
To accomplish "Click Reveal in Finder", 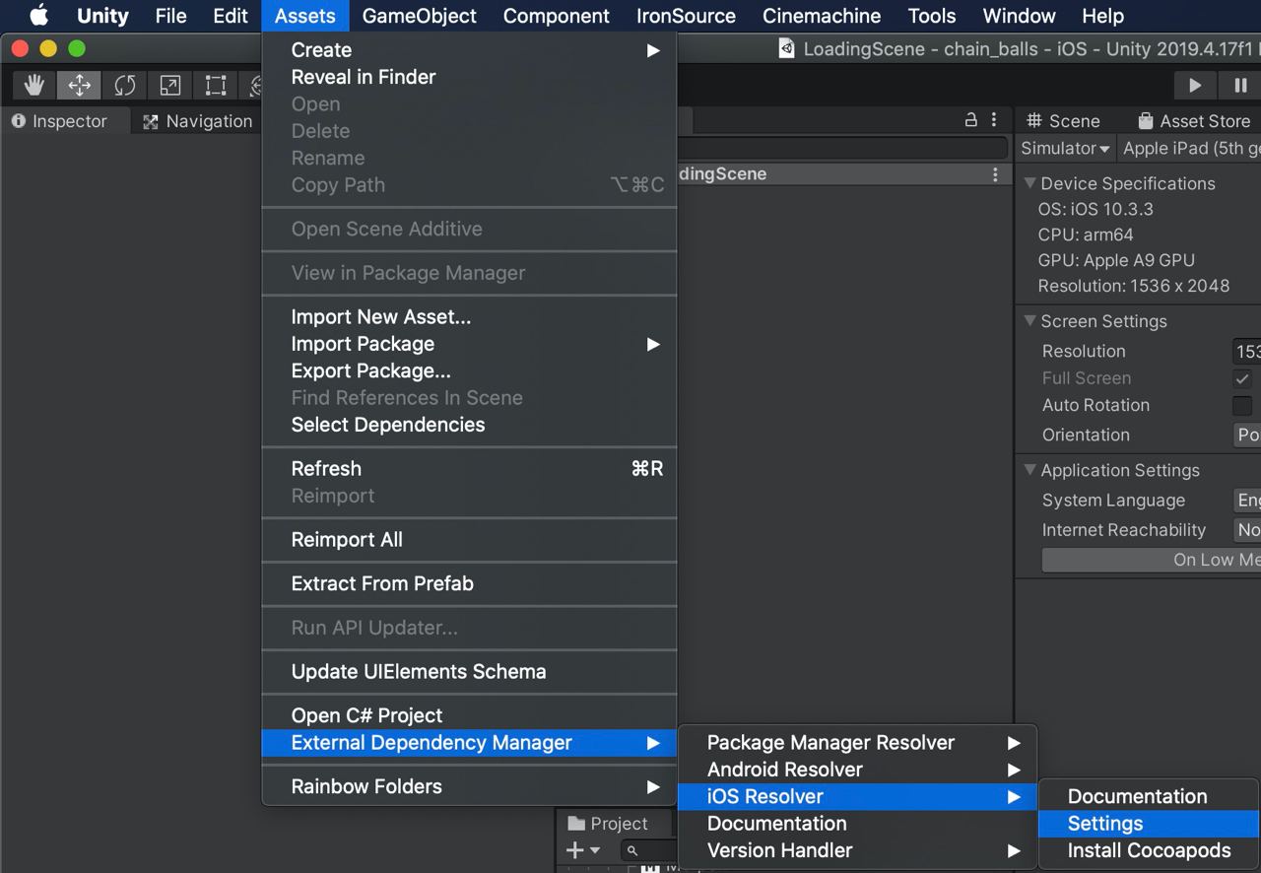I will point(469,77).
